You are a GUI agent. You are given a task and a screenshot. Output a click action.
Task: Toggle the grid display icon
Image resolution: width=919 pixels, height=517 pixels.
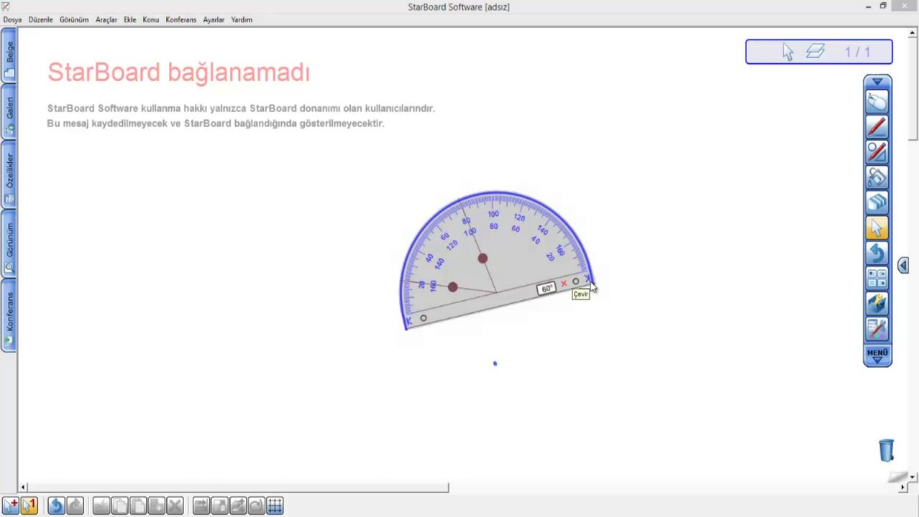pos(275,506)
